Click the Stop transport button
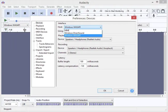 (x=25, y=13)
